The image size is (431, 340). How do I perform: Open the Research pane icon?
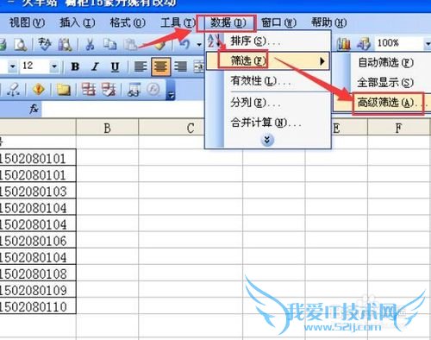[x=65, y=45]
